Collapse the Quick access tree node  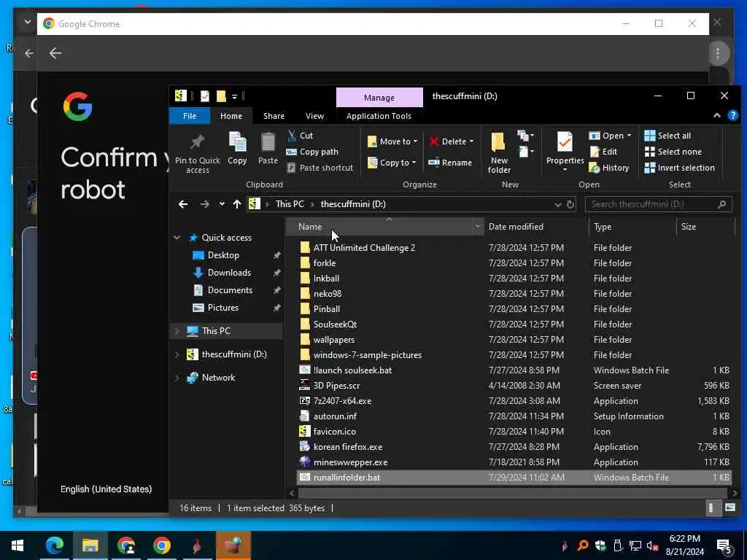[x=177, y=238]
